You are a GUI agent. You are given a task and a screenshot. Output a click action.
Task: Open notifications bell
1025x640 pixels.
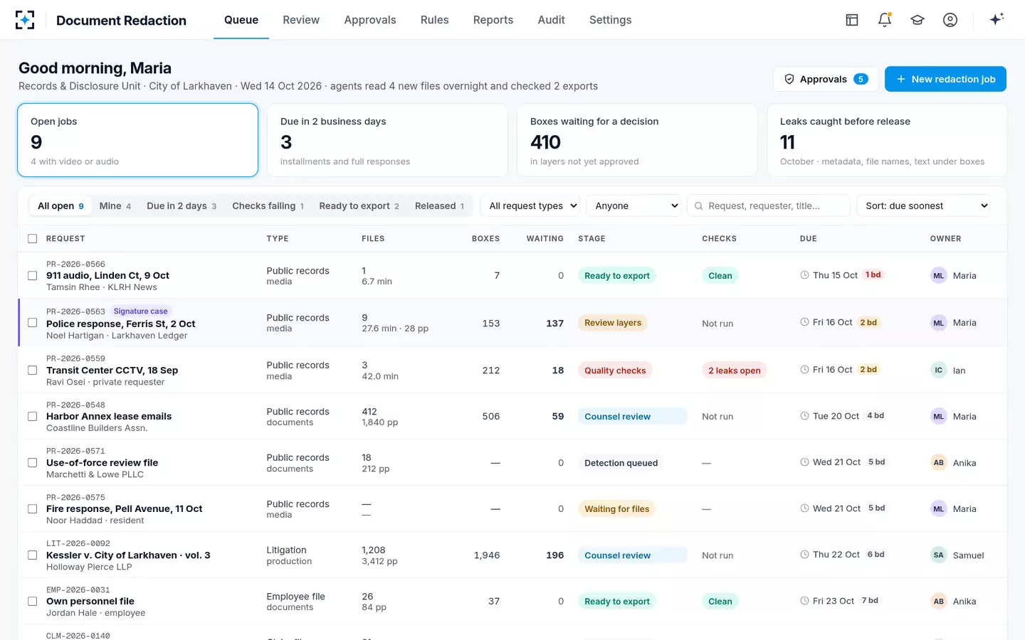885,20
